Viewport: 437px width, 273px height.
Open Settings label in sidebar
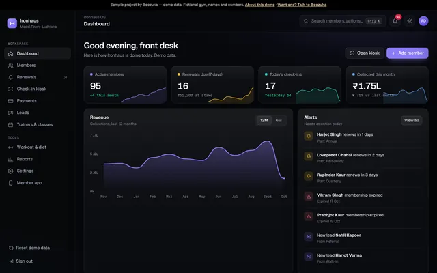click(x=25, y=171)
